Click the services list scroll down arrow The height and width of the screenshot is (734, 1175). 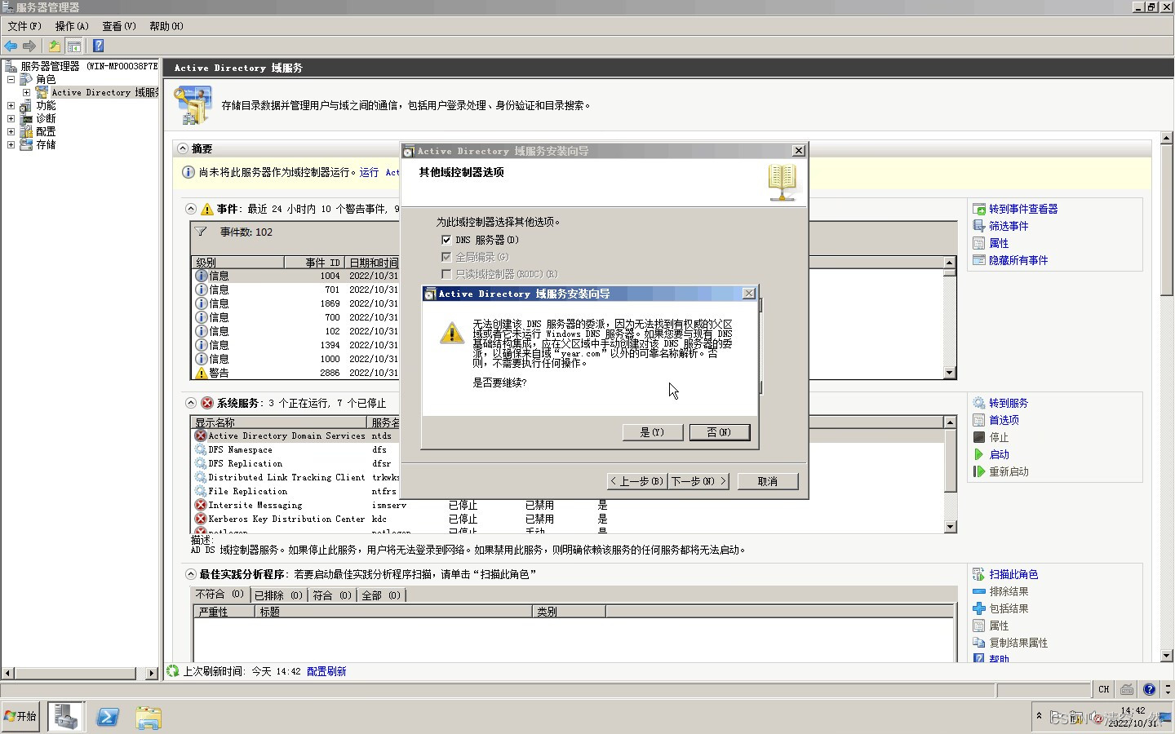pos(950,527)
